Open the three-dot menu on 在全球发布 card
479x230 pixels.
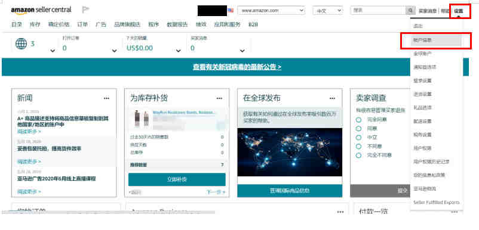[x=332, y=98]
